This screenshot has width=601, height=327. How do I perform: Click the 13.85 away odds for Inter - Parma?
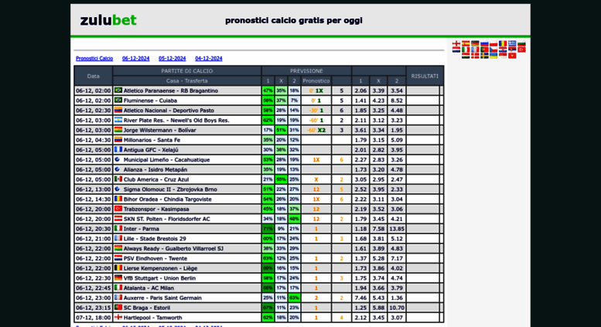point(397,229)
